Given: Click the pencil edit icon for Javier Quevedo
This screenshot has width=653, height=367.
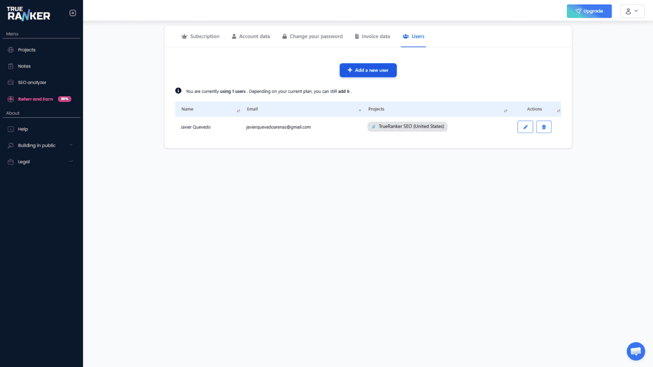Looking at the screenshot, I should [525, 127].
